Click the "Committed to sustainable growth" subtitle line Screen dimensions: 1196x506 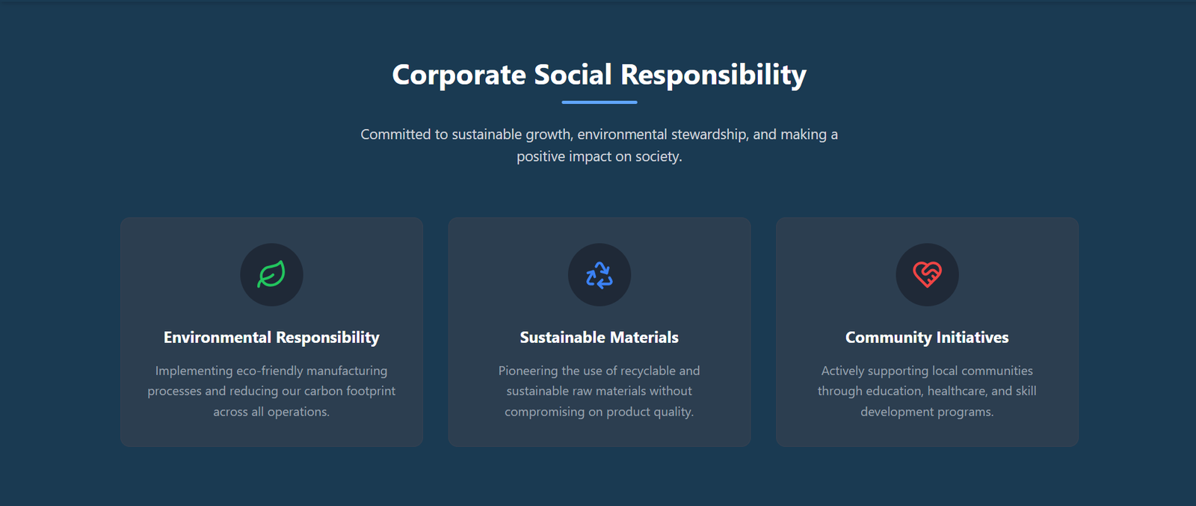click(x=599, y=135)
